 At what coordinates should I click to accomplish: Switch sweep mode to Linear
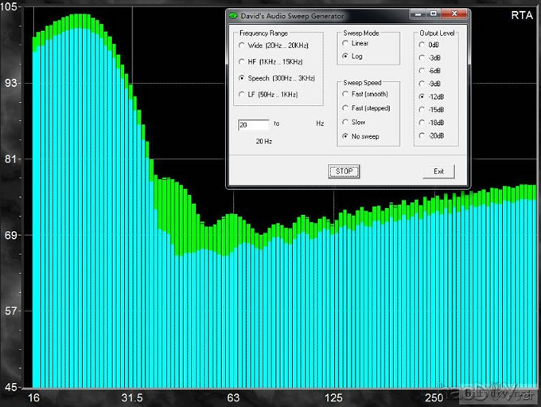(344, 44)
